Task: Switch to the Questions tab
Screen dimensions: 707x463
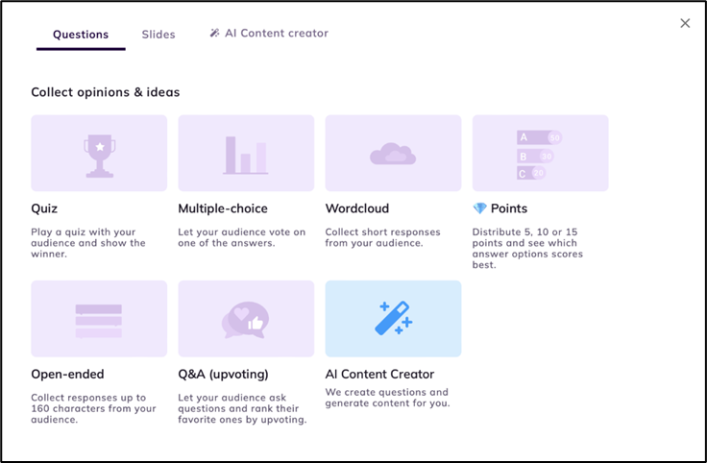Action: tap(81, 35)
